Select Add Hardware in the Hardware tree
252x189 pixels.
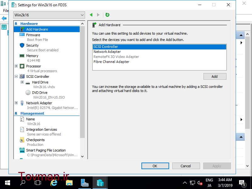[47, 29]
